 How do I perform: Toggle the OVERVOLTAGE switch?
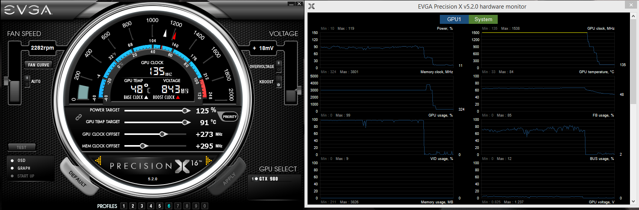point(279,66)
